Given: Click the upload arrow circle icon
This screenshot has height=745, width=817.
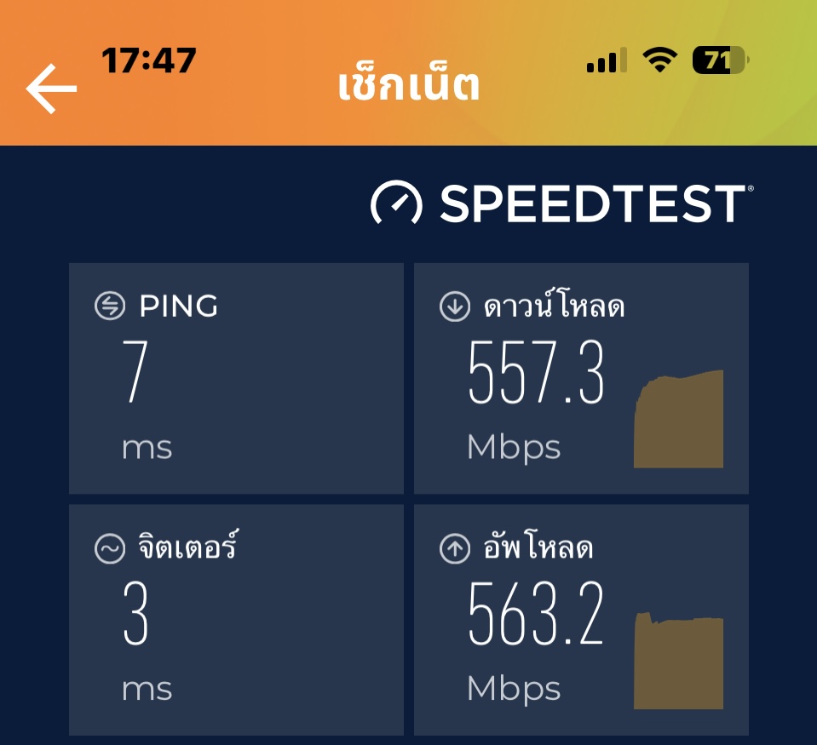Looking at the screenshot, I should [455, 548].
